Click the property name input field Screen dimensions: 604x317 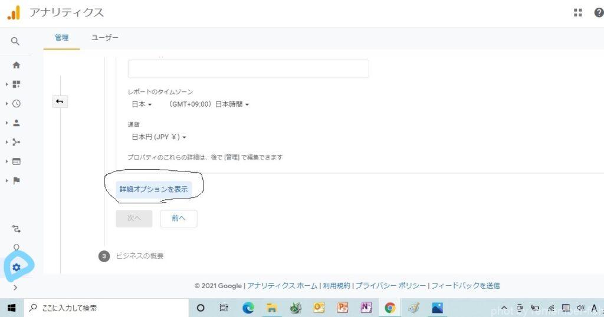248,69
